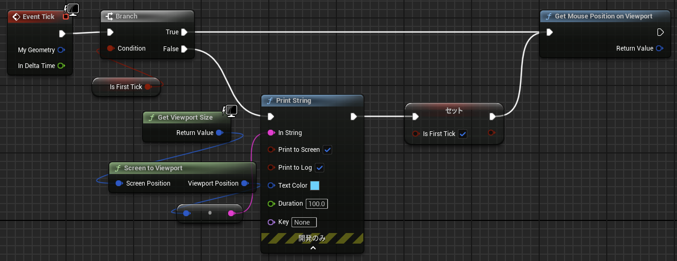Click the conversion node pink output pin

tap(231, 213)
